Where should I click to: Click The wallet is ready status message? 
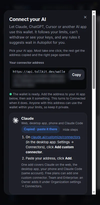point(47,101)
